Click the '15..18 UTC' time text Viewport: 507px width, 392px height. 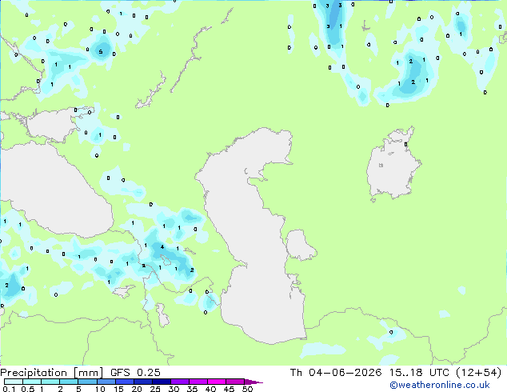tap(419, 373)
